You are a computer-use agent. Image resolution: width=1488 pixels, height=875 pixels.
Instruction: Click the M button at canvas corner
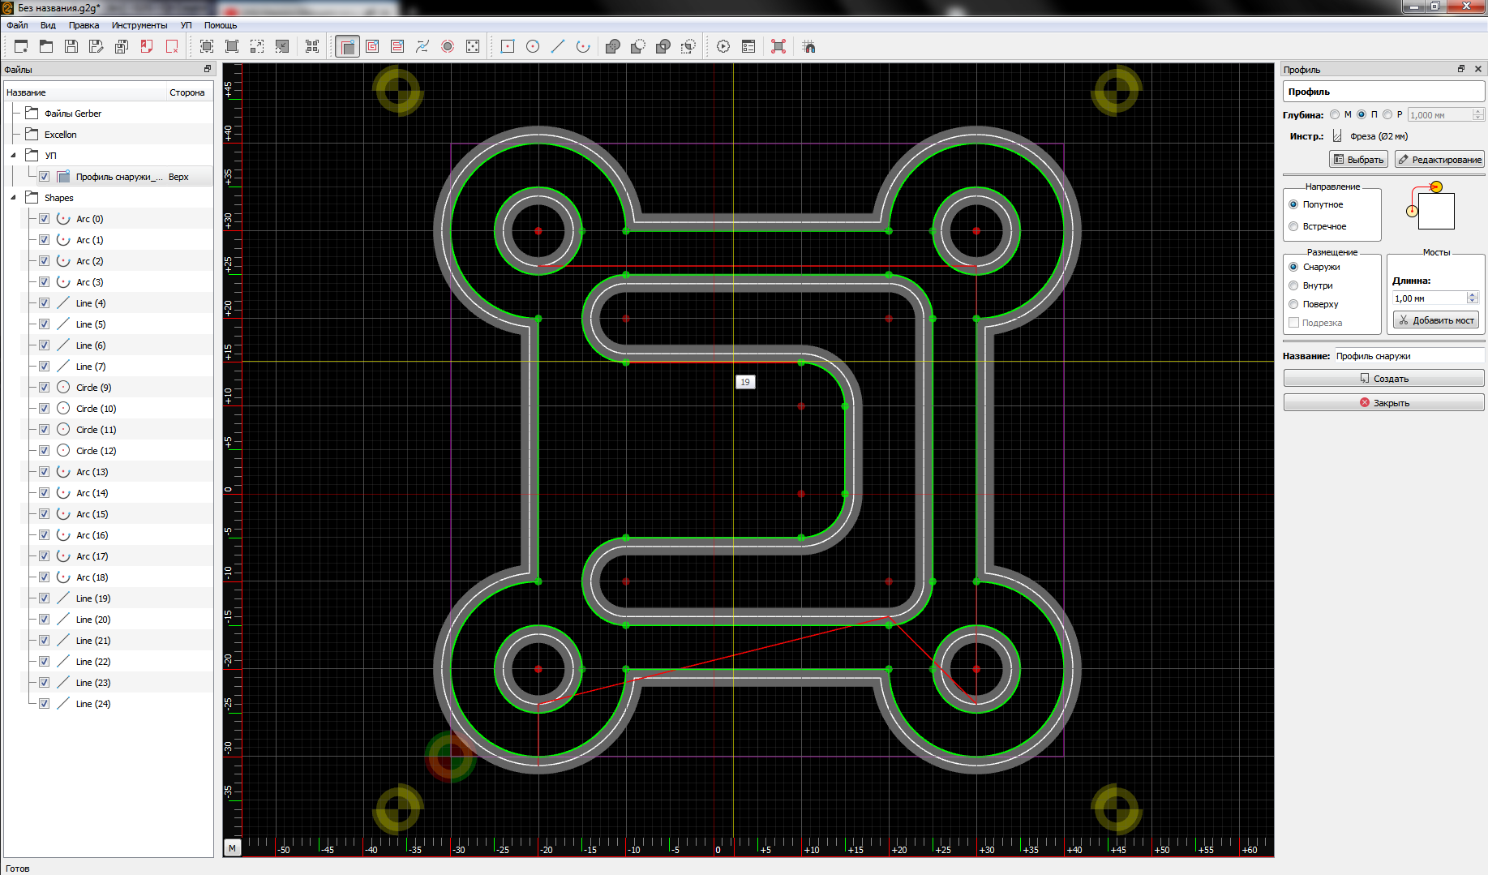pos(233,848)
